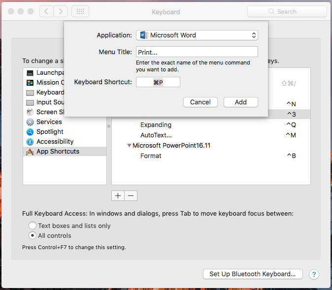This screenshot has height=290, width=332.
Task: Click the Microsoft Word icon in Application popup
Action: click(x=144, y=35)
